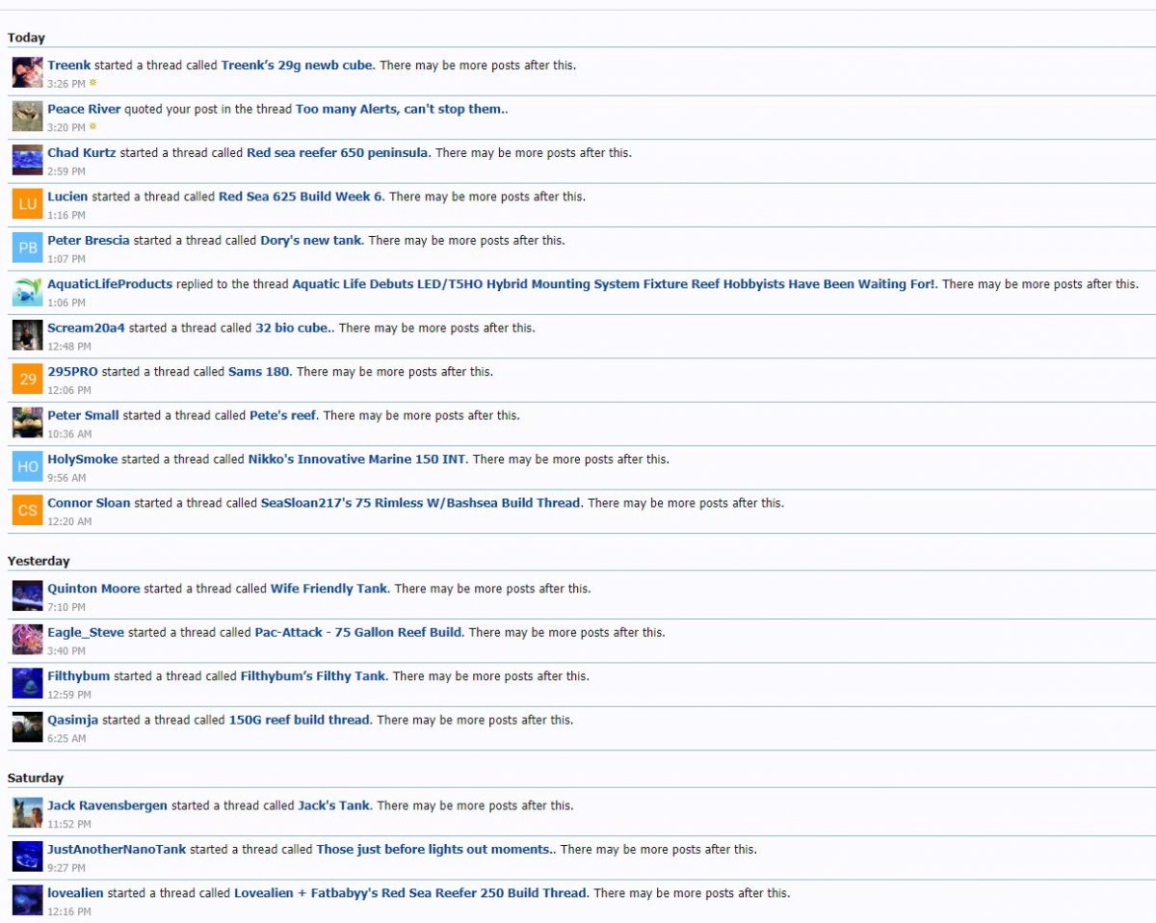
Task: Open 295PRO's profile link
Action: point(73,371)
